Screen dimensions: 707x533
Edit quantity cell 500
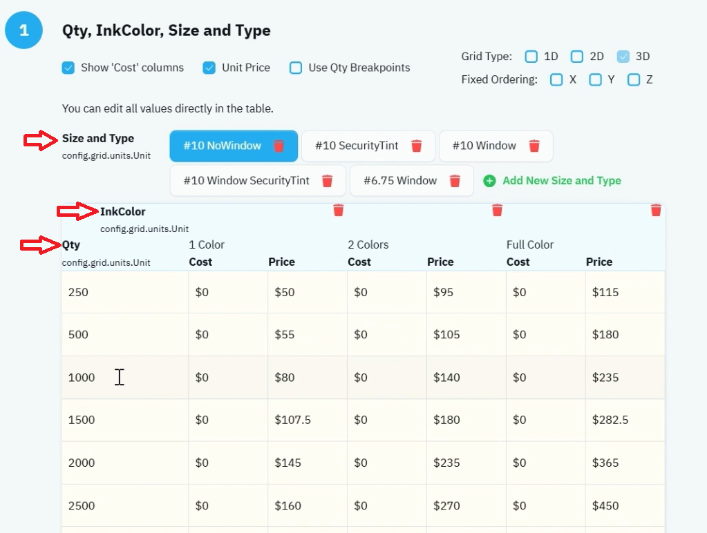click(125, 335)
